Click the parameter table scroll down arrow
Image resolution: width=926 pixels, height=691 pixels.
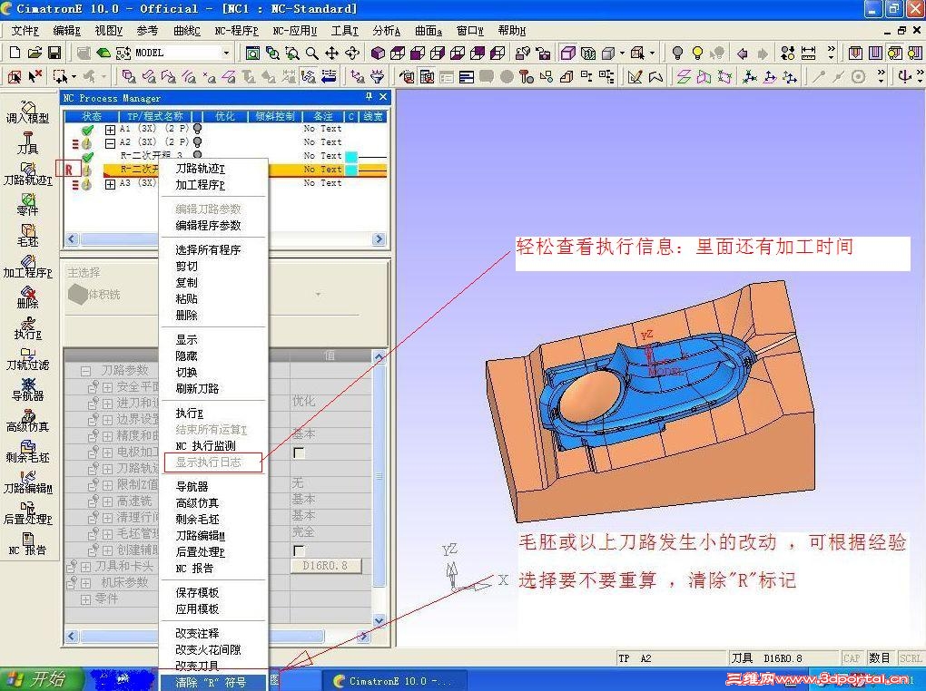(x=379, y=621)
